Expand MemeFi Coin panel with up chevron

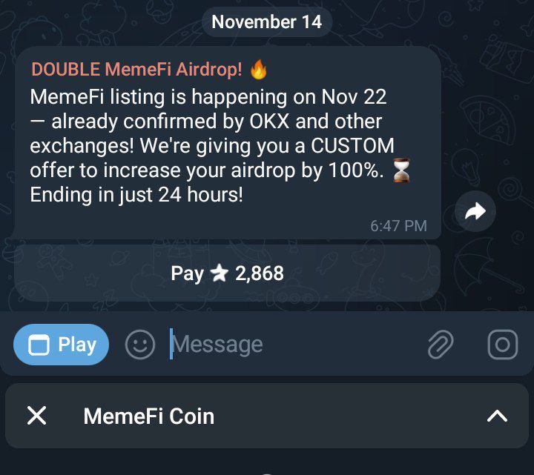click(x=497, y=416)
